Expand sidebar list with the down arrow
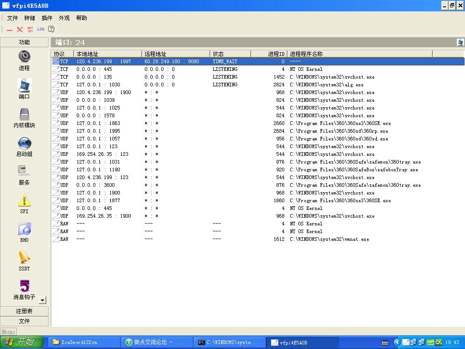 (x=42, y=300)
